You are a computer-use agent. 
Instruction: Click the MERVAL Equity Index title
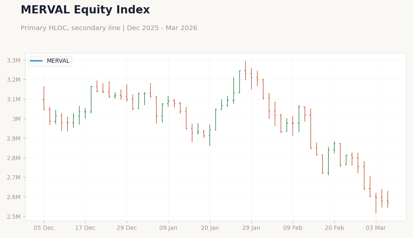(85, 10)
